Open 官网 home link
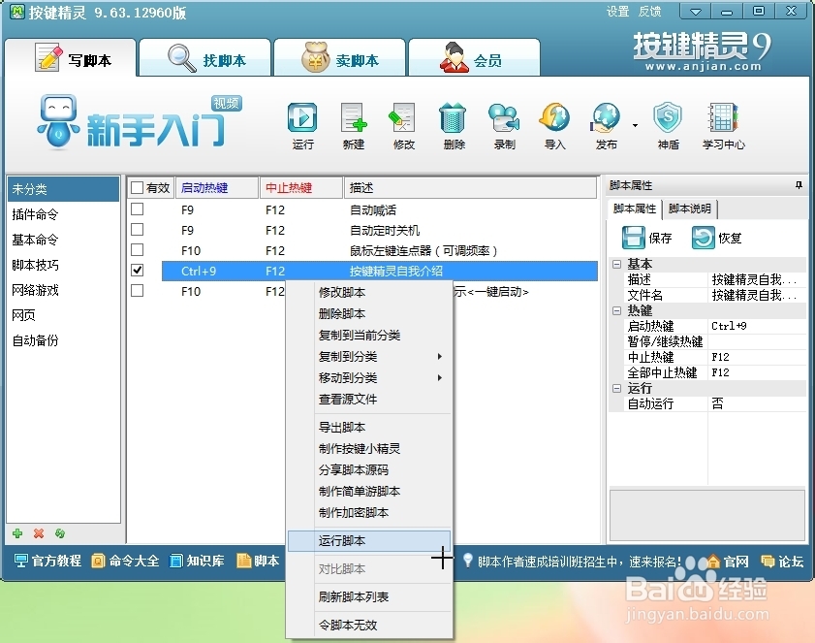The height and width of the screenshot is (643, 815). (x=728, y=562)
